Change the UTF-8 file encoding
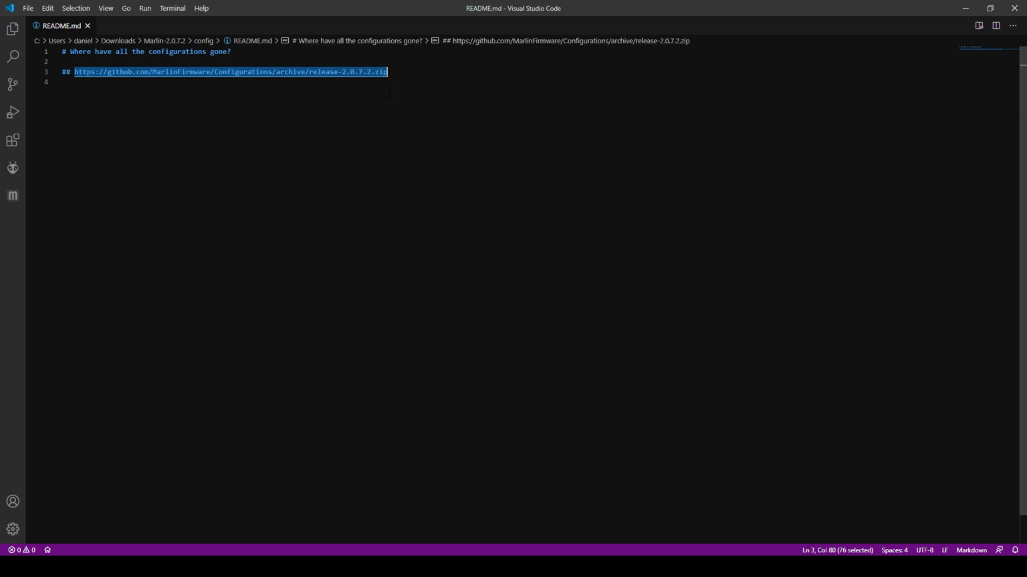The width and height of the screenshot is (1027, 577). (x=924, y=550)
